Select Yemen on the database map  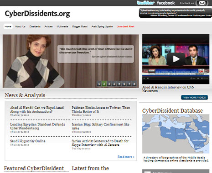tap(198, 147)
